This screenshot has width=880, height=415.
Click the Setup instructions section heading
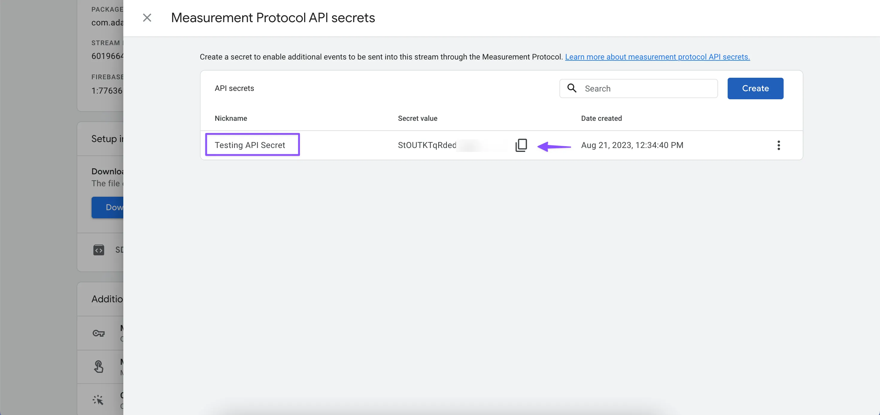(x=107, y=139)
